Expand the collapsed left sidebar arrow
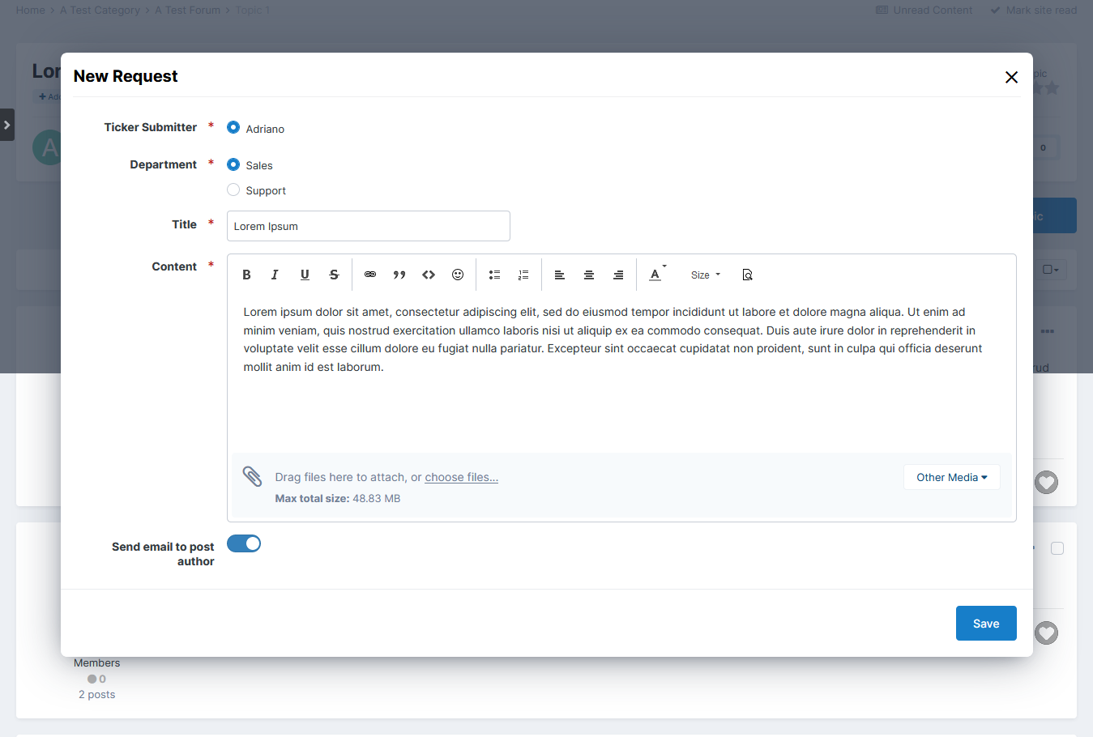The width and height of the screenshot is (1093, 737). tap(7, 125)
